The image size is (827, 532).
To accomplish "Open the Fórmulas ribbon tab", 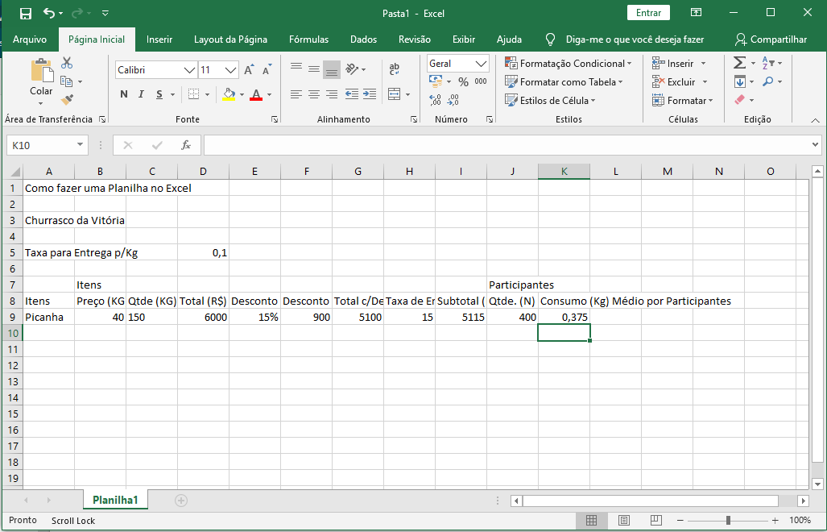I will pos(308,39).
